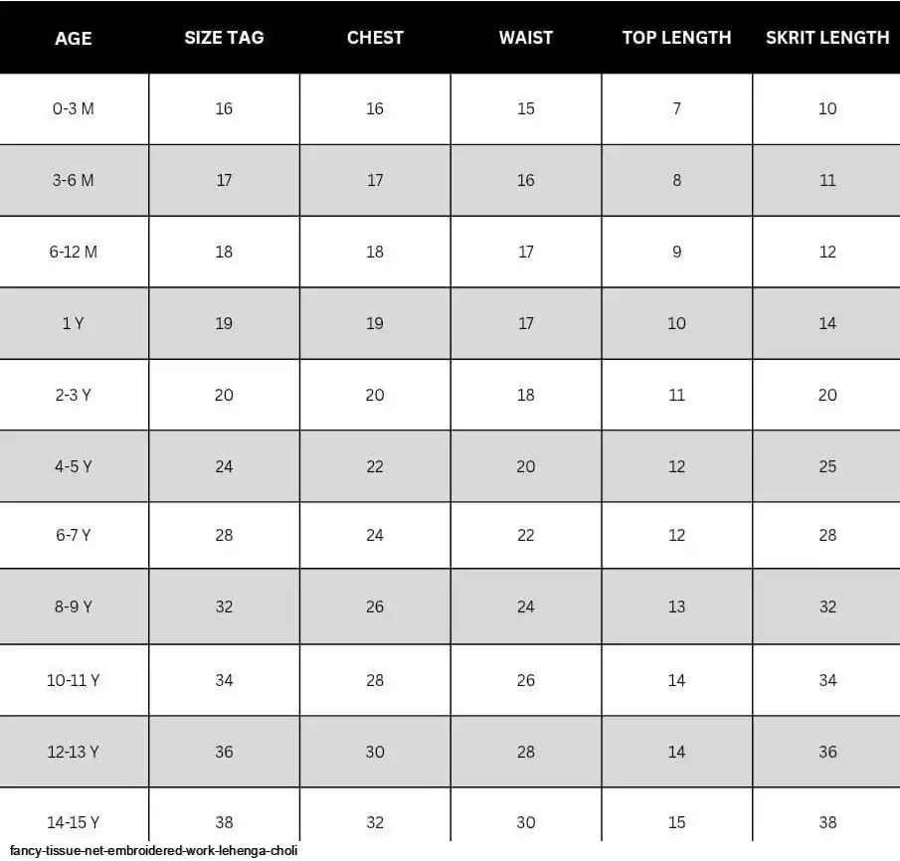Click the SIZE TAG column header

tap(224, 38)
